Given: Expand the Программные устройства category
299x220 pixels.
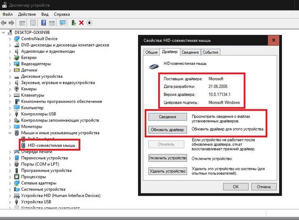Looking at the screenshot, I should pos(10,171).
